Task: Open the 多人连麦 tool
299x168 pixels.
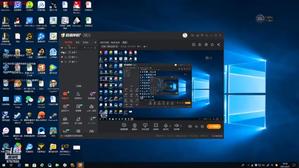Action: point(78,120)
